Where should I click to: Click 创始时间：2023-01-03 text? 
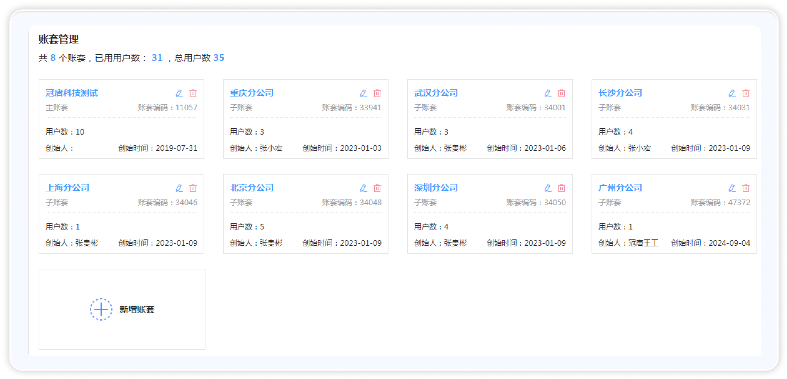(x=342, y=148)
